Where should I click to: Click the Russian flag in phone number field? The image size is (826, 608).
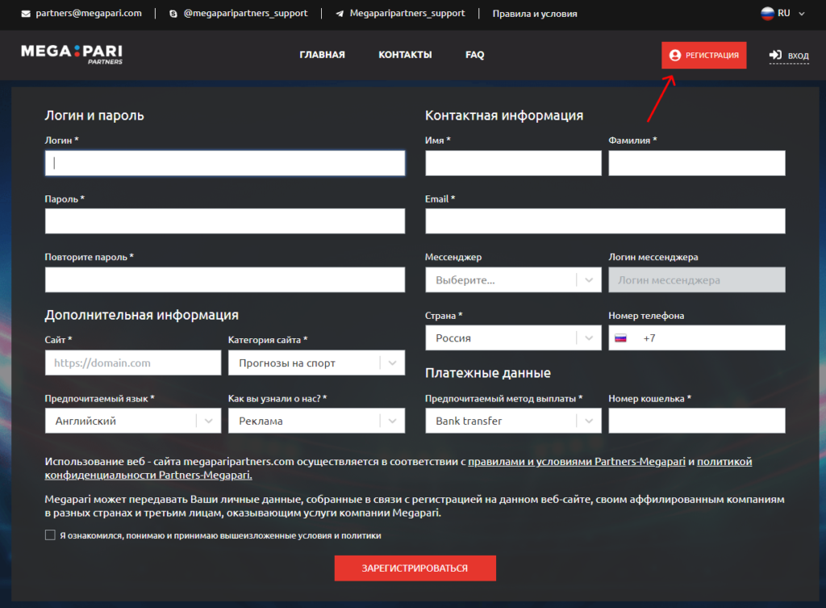tap(620, 338)
